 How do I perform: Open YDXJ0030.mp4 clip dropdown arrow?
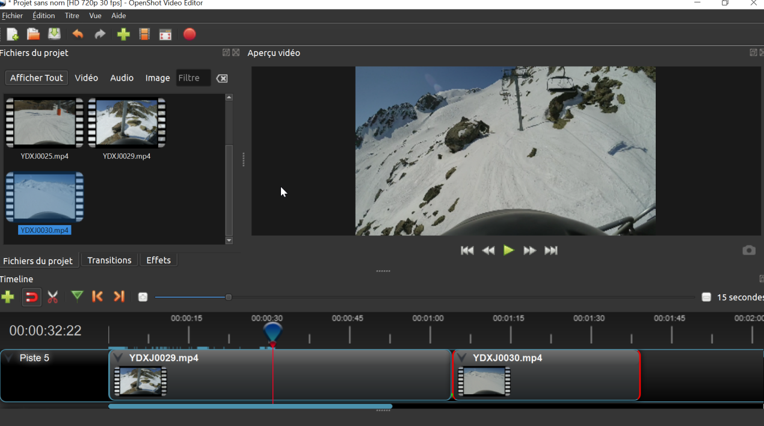pos(462,358)
